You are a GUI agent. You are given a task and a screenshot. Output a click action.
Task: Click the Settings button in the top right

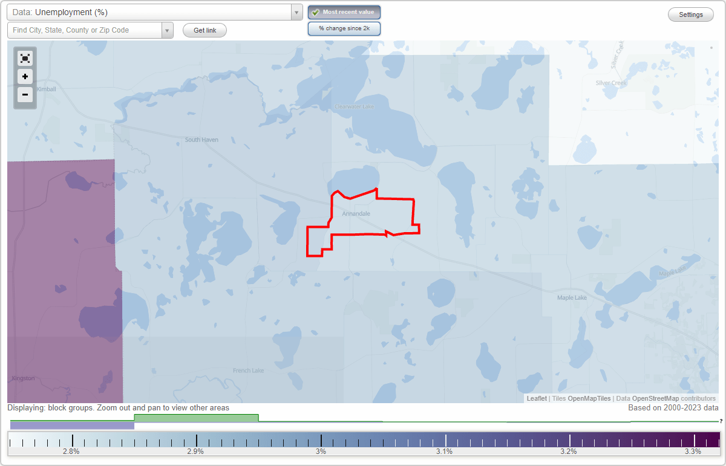tap(690, 14)
